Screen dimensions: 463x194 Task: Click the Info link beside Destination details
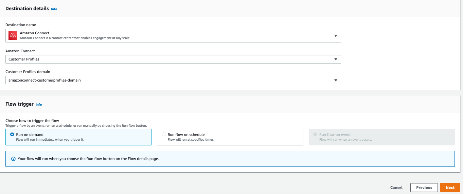tap(54, 9)
